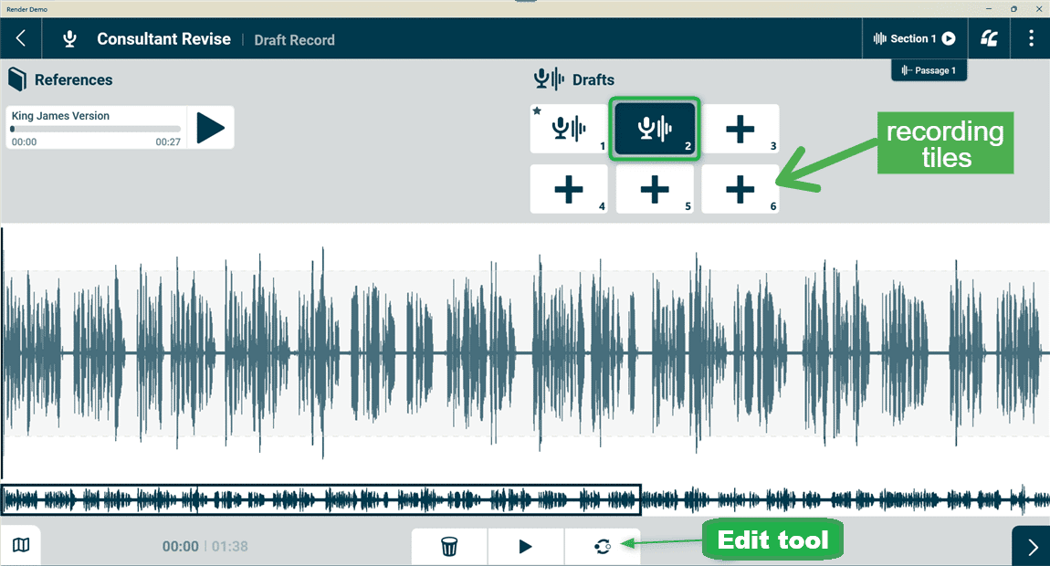Add new recording in tile 3
This screenshot has width=1050, height=566.
[740, 129]
